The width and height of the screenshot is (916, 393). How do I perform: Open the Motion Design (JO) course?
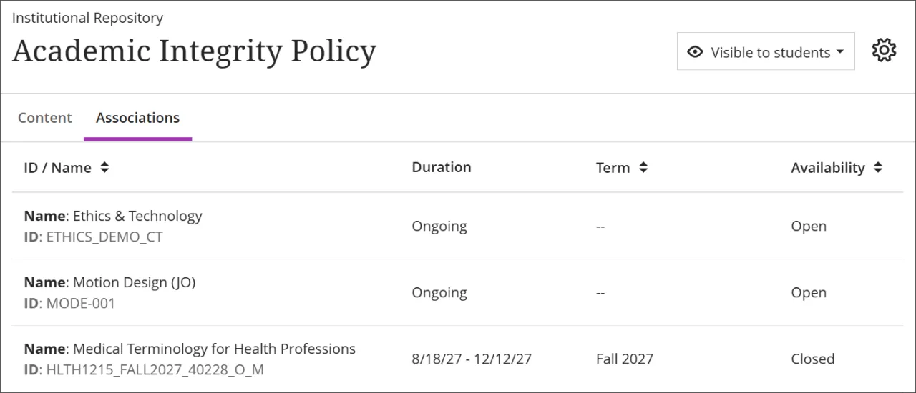coord(134,282)
